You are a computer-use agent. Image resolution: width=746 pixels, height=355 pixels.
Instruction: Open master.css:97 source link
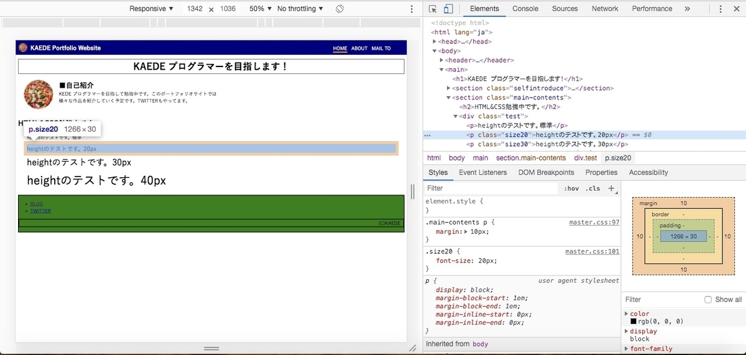(x=594, y=222)
